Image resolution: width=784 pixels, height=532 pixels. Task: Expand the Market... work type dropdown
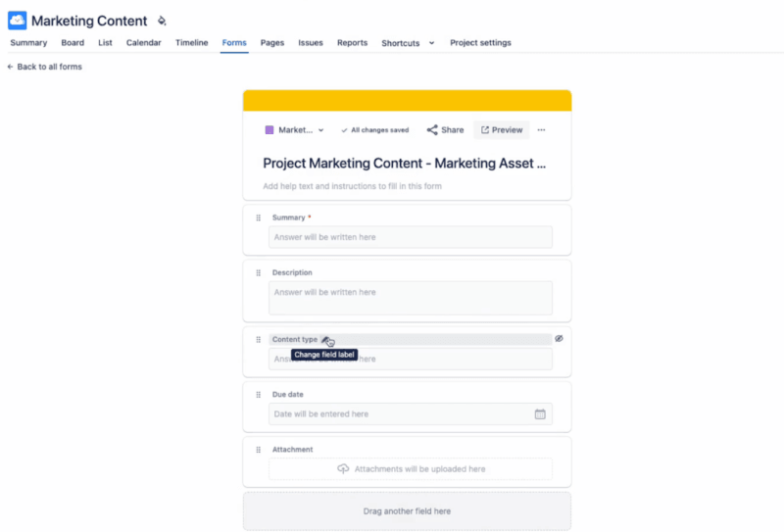pos(295,130)
